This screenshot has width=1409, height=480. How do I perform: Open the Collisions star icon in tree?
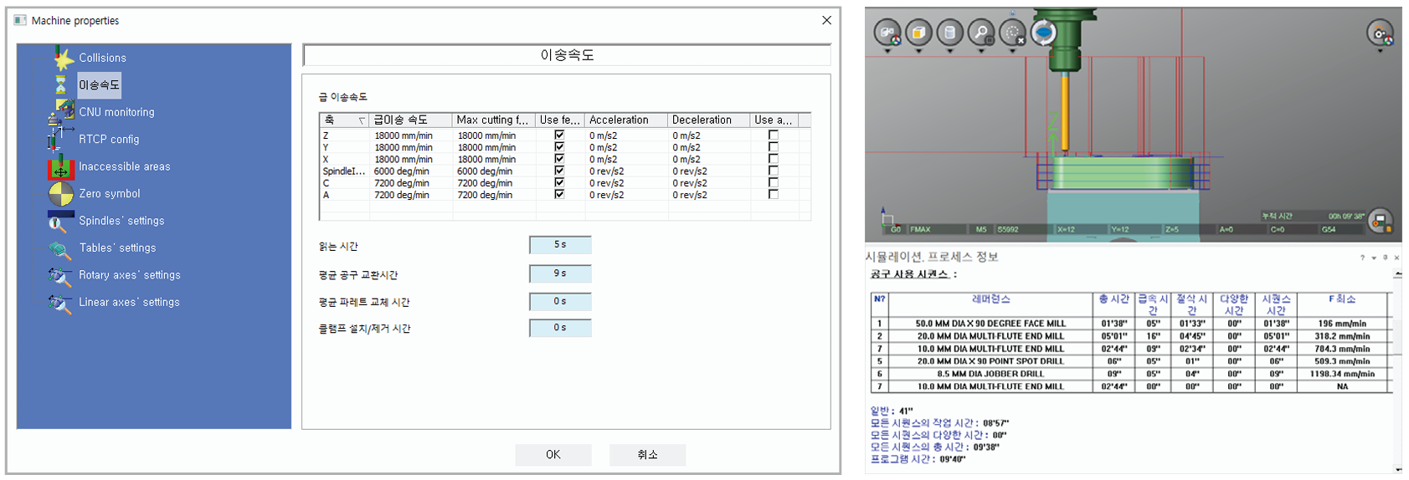click(64, 58)
